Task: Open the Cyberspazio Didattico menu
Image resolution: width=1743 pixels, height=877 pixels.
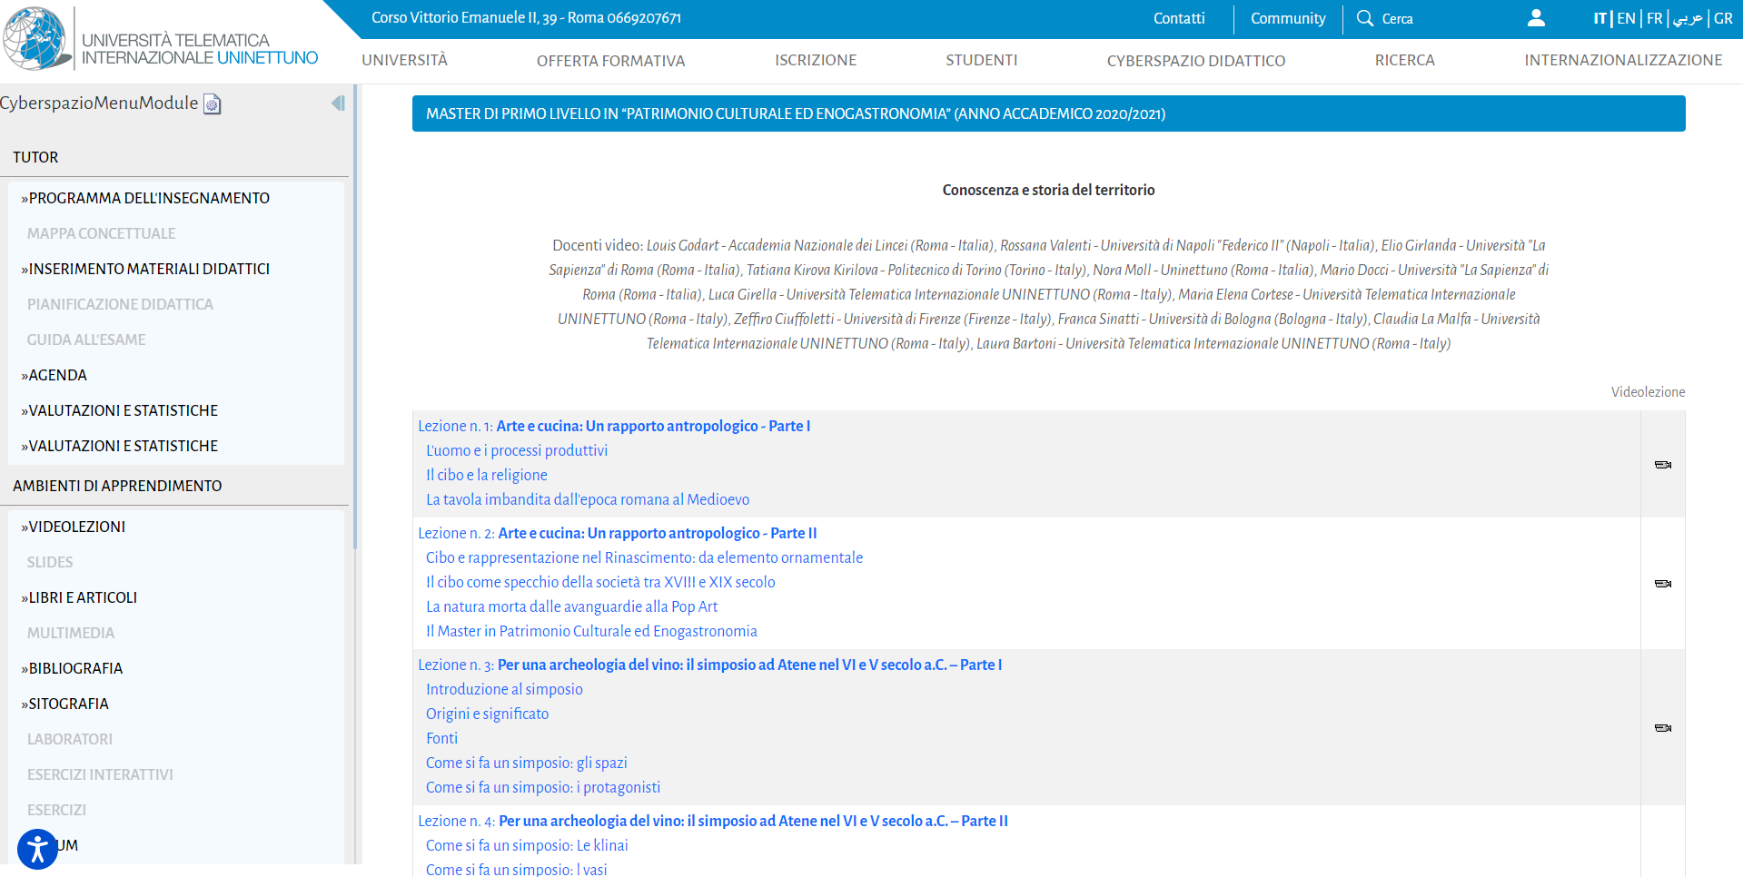Action: [x=1195, y=61]
